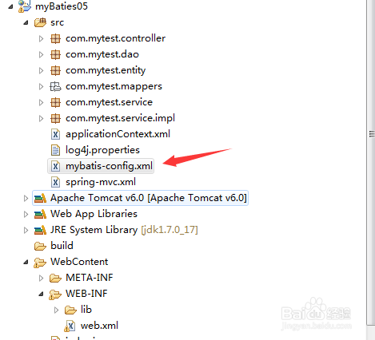
Task: Click the applicationContext.xml file icon
Action: [x=55, y=134]
